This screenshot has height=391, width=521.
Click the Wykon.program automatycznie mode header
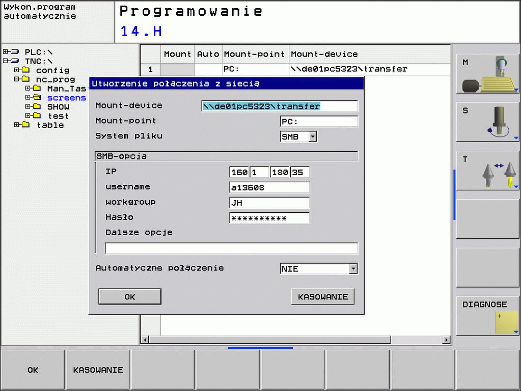[x=58, y=22]
